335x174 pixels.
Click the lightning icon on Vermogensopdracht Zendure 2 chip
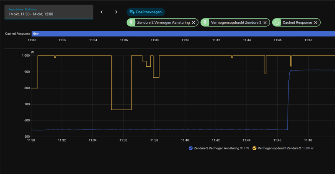pyautogui.click(x=205, y=23)
